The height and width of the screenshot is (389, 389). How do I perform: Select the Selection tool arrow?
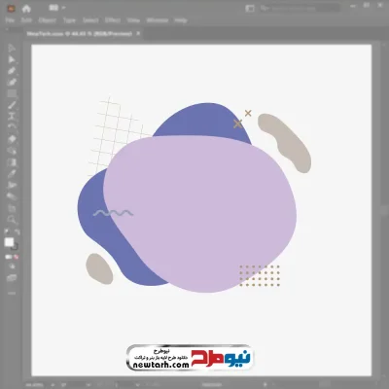(12, 48)
